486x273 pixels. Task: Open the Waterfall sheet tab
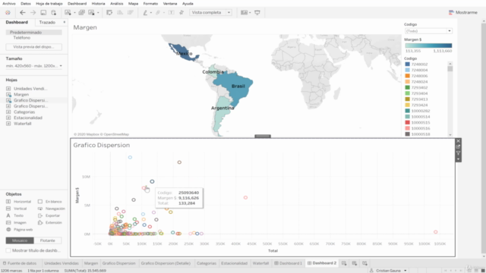260,263
